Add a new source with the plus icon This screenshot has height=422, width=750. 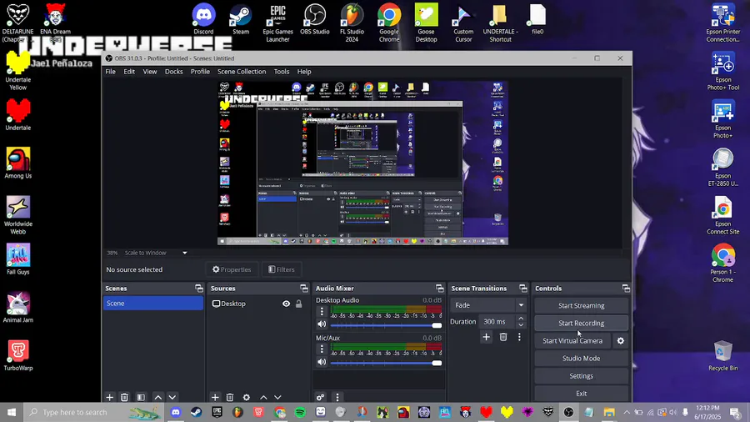215,397
